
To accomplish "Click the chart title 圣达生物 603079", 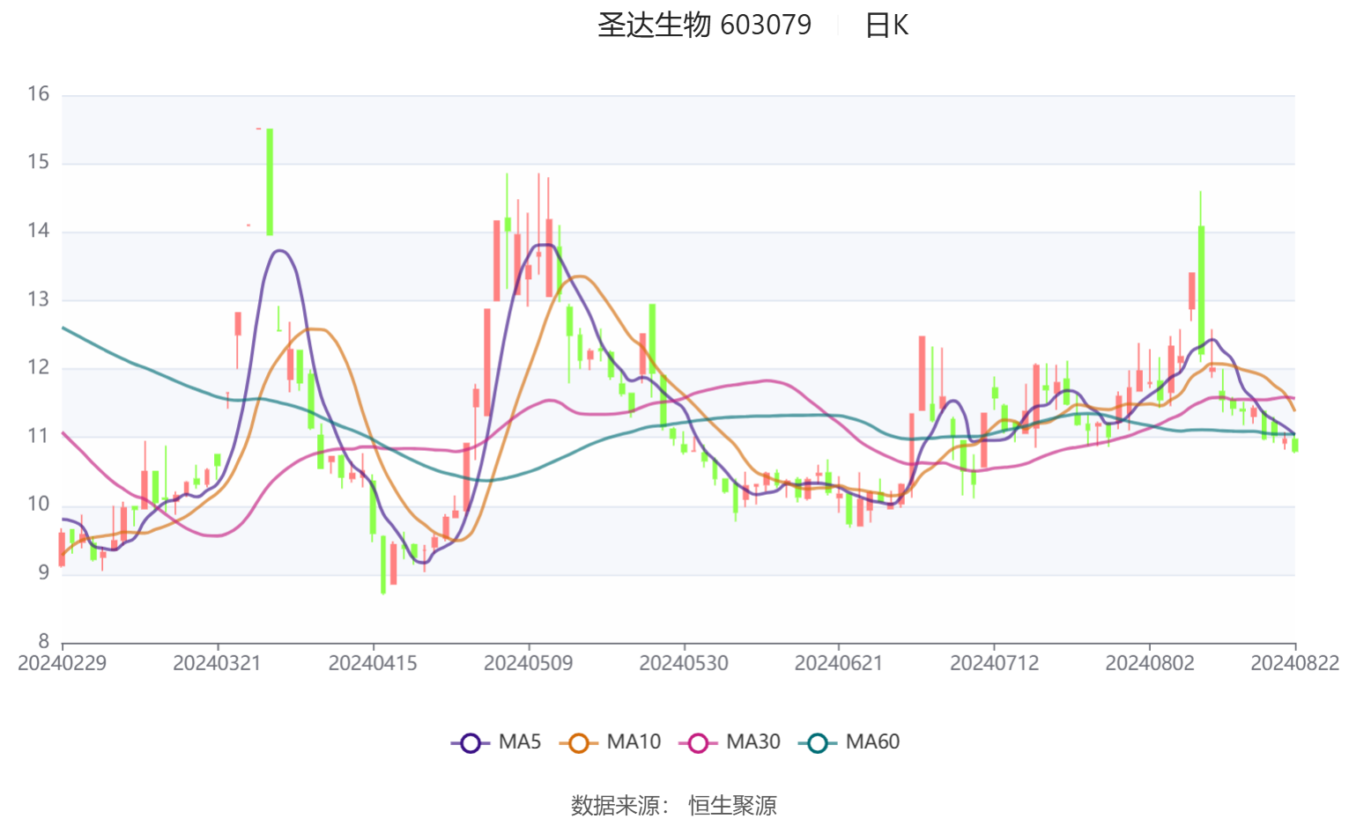I will (704, 25).
